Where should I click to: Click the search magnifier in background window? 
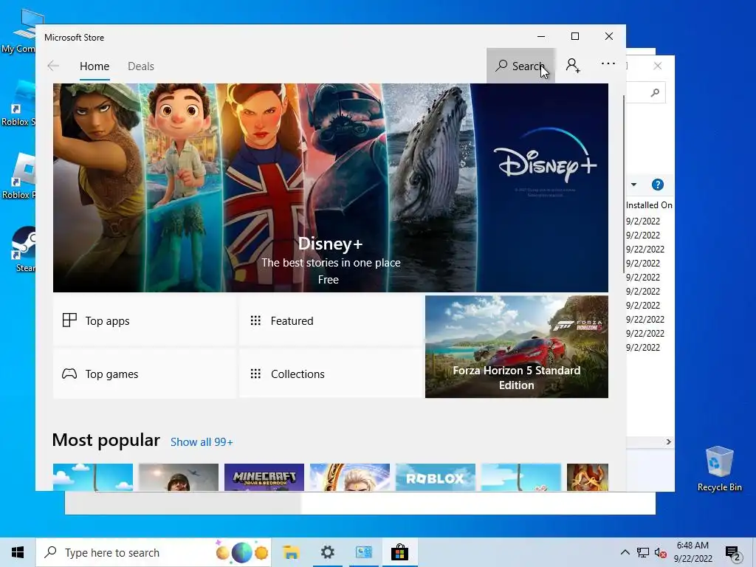pyautogui.click(x=655, y=92)
